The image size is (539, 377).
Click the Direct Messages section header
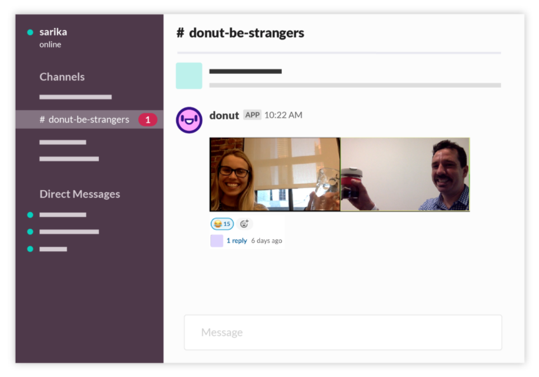80,194
